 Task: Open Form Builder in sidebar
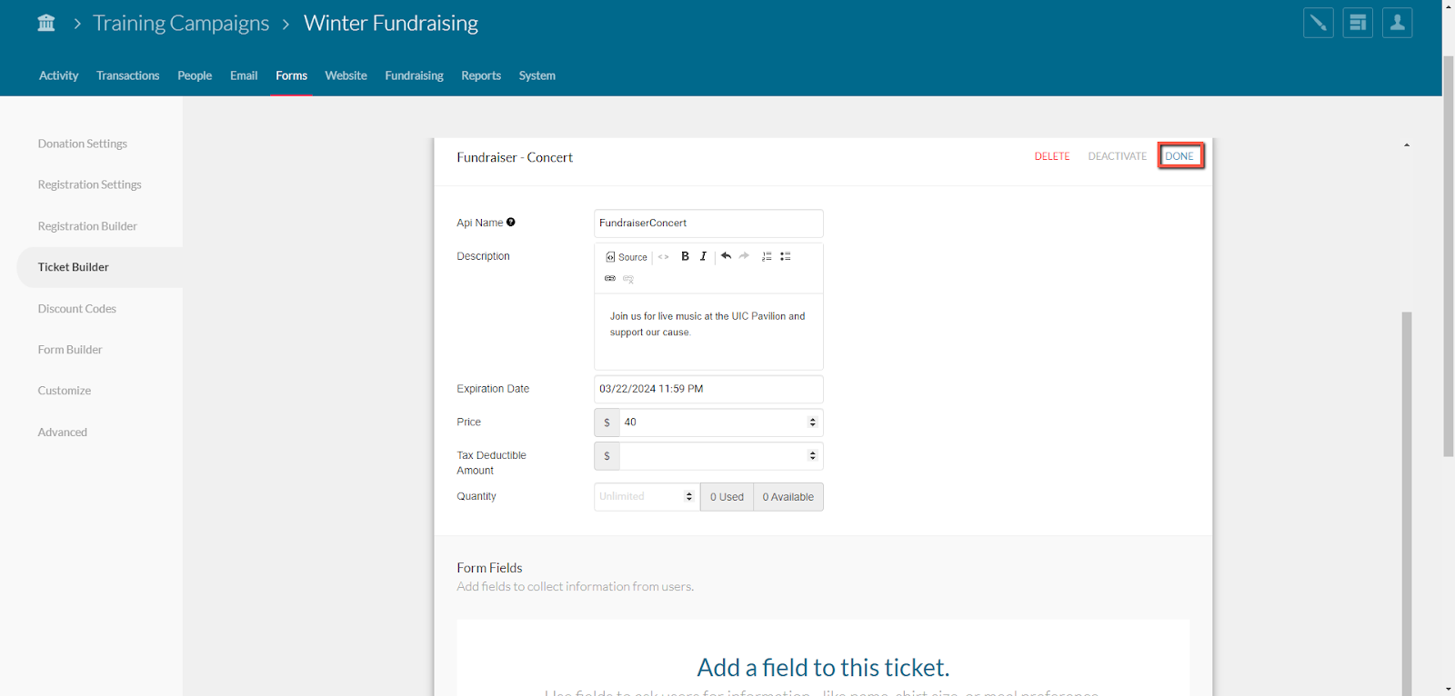(x=70, y=350)
